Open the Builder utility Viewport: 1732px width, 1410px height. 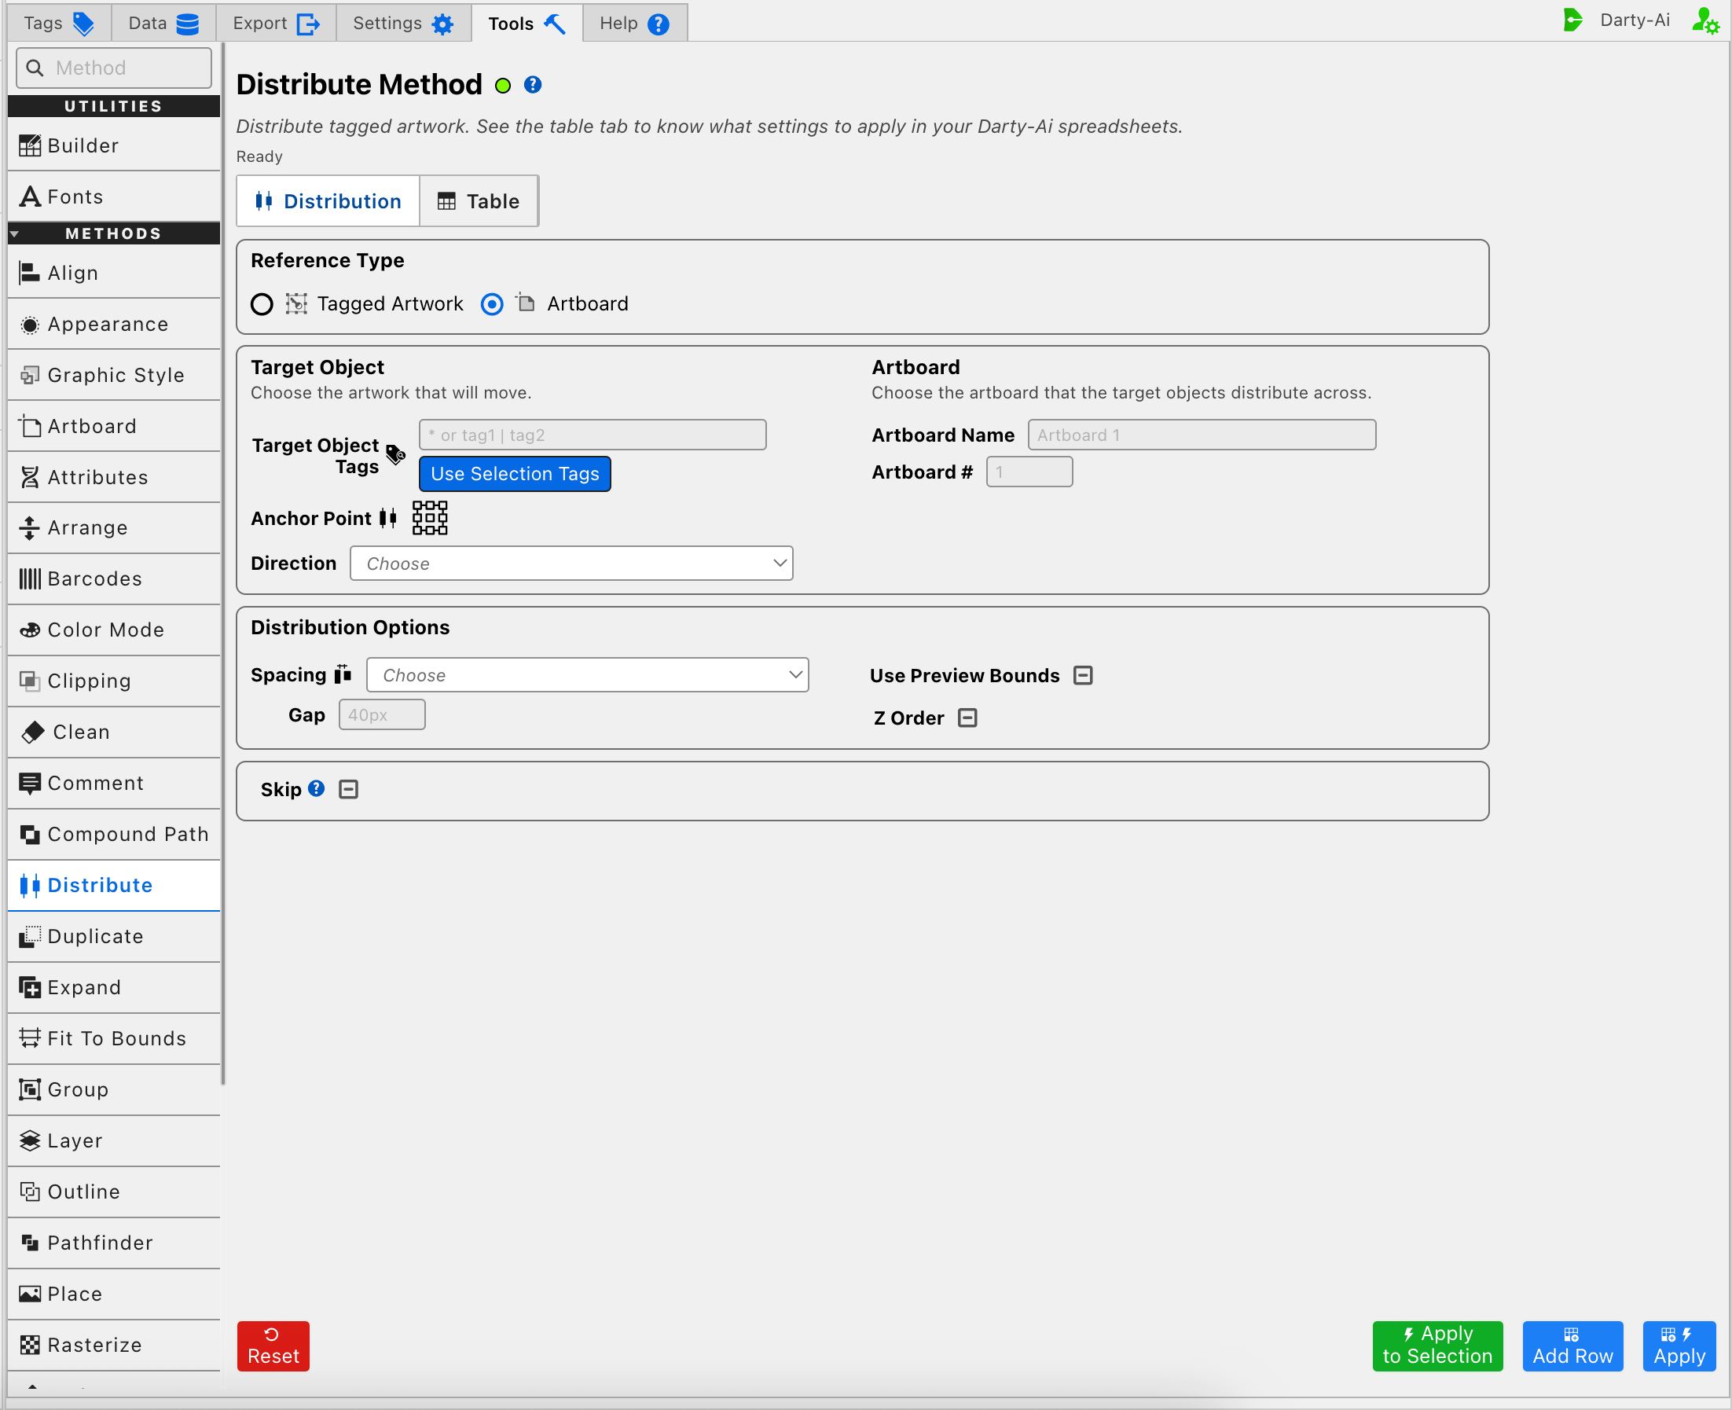(x=114, y=145)
